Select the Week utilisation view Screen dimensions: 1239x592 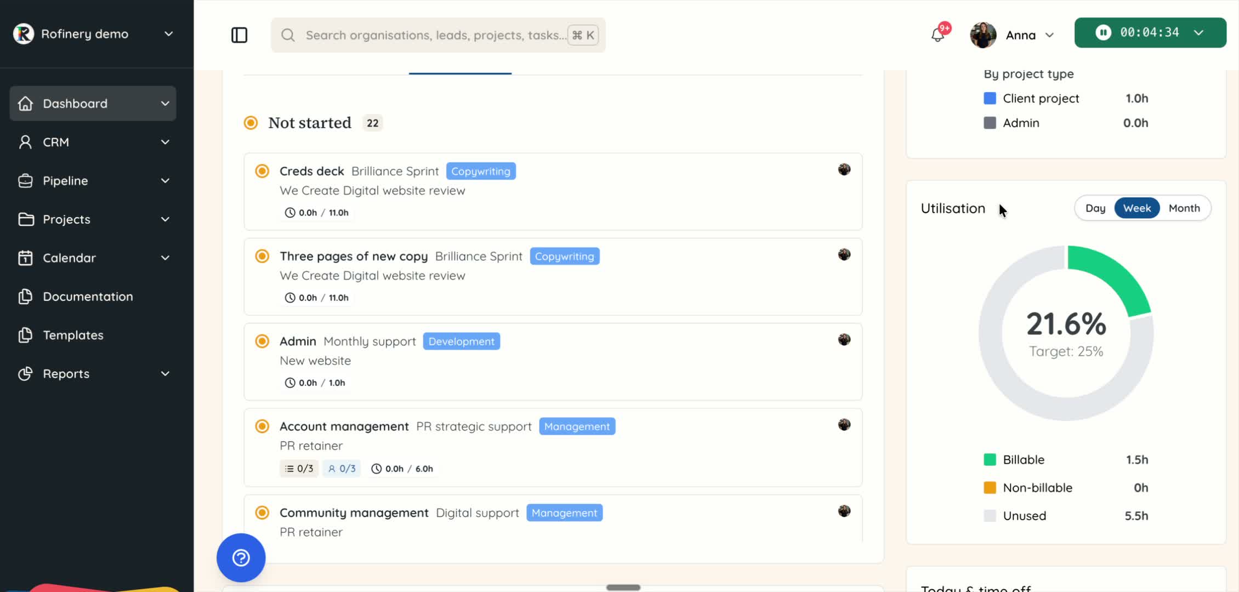pos(1137,208)
